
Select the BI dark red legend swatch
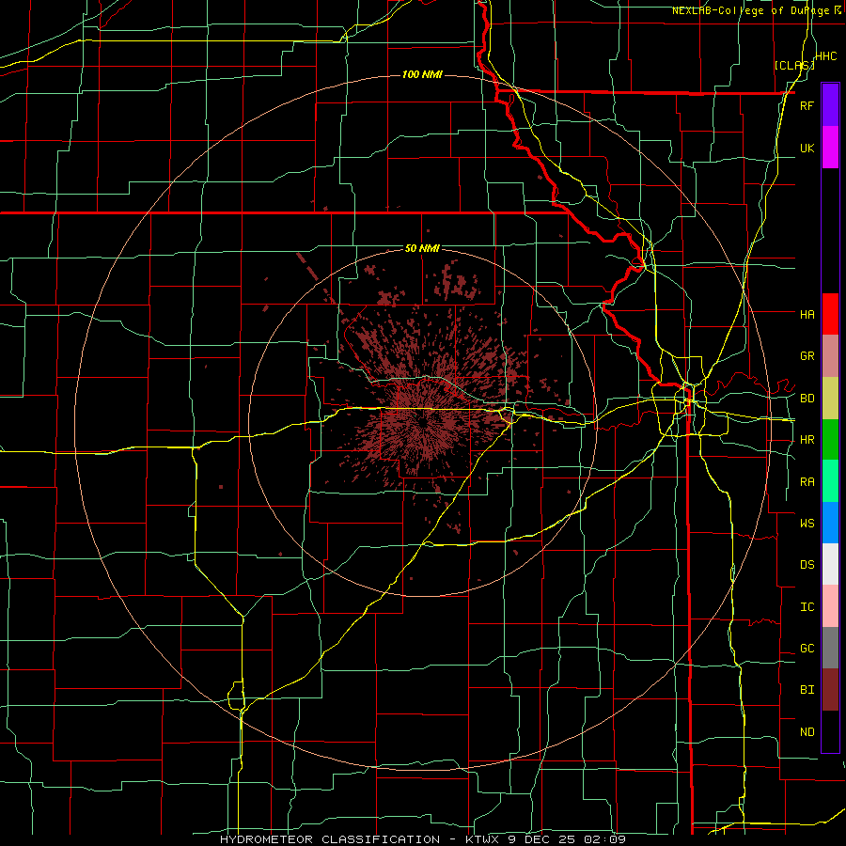830,690
